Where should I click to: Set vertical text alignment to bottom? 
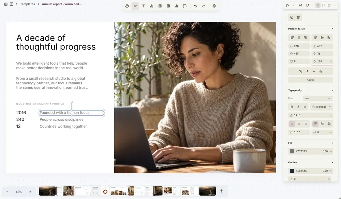(x=329, y=124)
